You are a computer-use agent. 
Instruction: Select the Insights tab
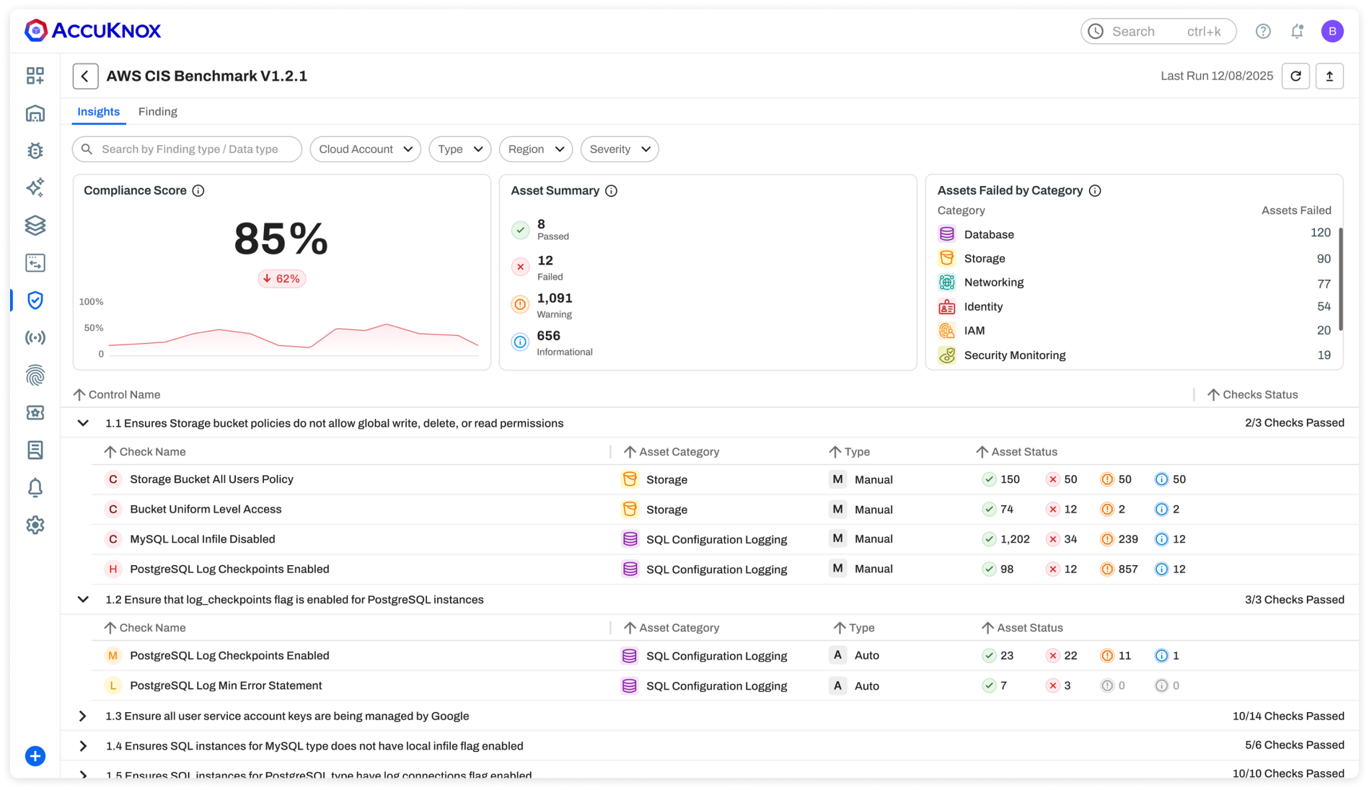point(98,111)
